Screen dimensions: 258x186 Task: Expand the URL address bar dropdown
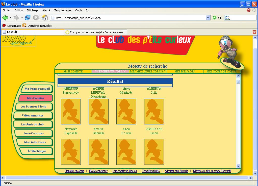(208, 18)
